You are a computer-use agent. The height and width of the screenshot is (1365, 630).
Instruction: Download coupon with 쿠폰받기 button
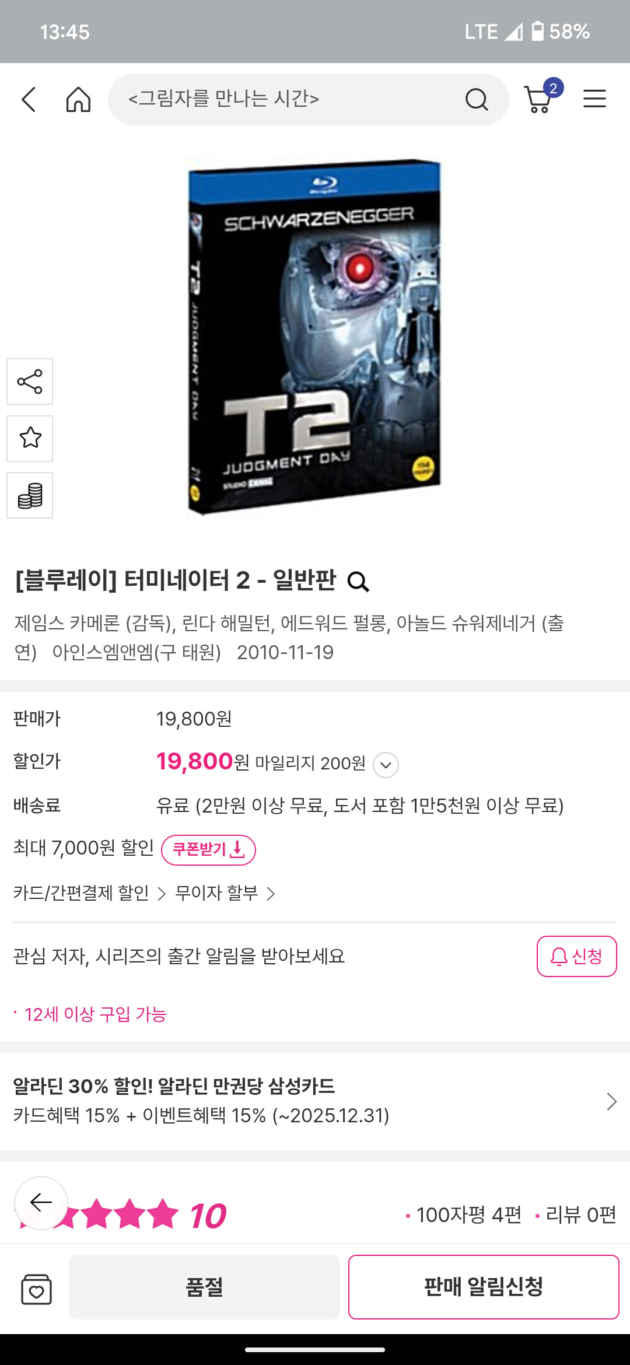(208, 850)
